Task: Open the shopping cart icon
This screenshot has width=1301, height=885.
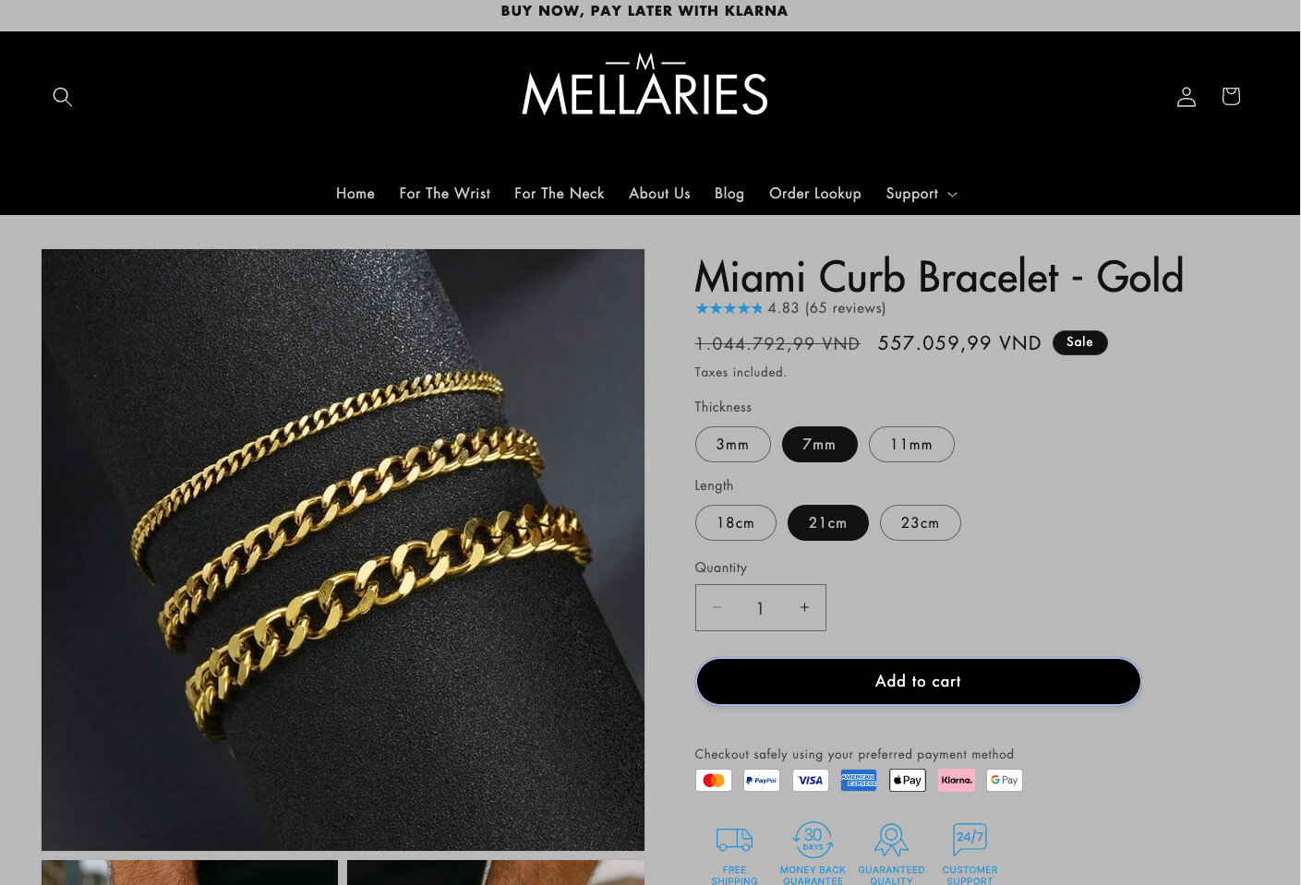Action: coord(1231,96)
